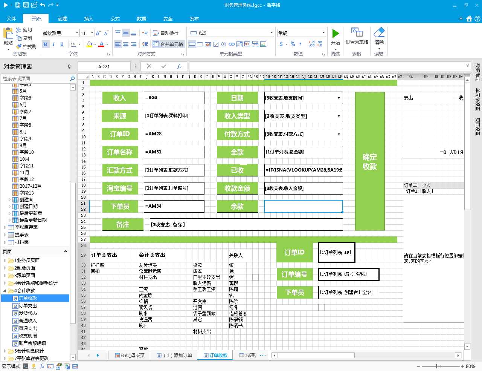Select the number (99) cell type icon
Image resolution: width=482 pixels, height=371 pixels.
(x=247, y=44)
